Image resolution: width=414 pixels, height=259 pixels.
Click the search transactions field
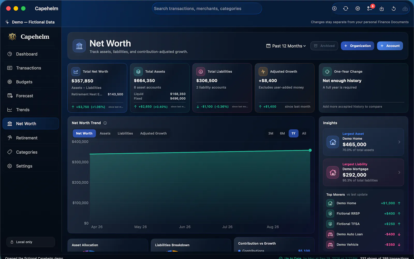[207, 9]
